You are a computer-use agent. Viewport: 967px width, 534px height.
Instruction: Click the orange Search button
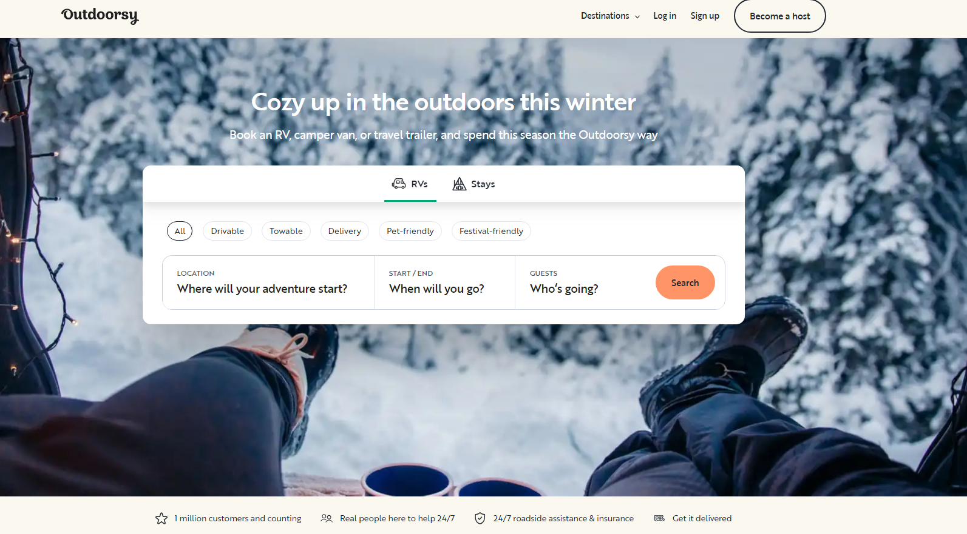pos(685,282)
